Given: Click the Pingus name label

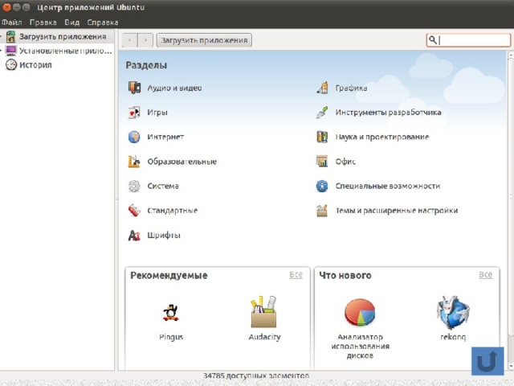Looking at the screenshot, I should [x=171, y=337].
